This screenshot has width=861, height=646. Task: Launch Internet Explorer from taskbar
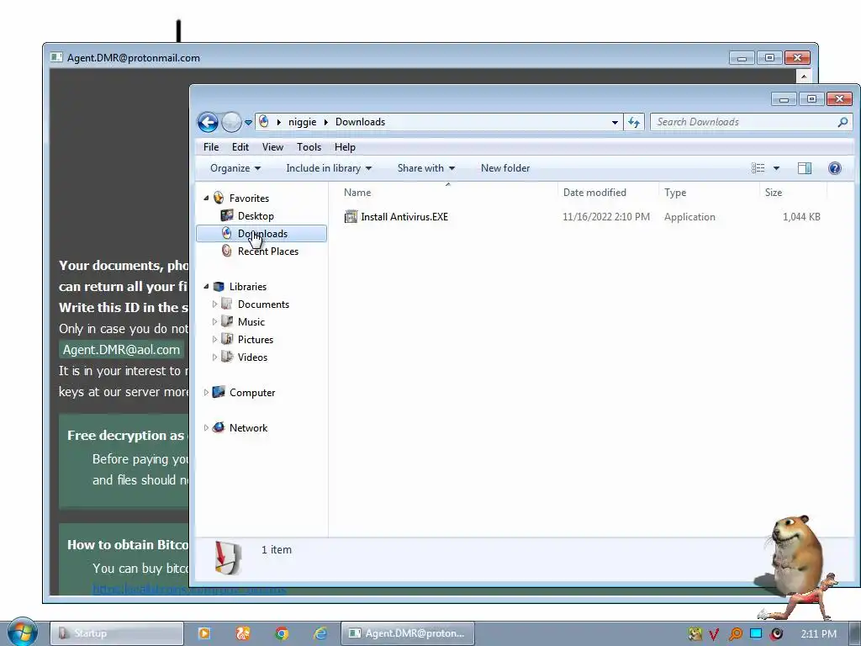(320, 633)
